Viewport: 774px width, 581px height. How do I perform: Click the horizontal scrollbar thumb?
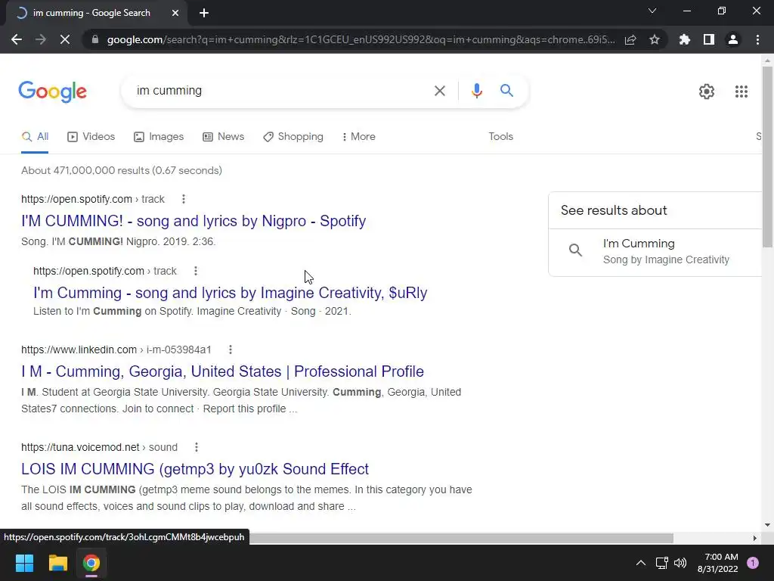coord(462,538)
